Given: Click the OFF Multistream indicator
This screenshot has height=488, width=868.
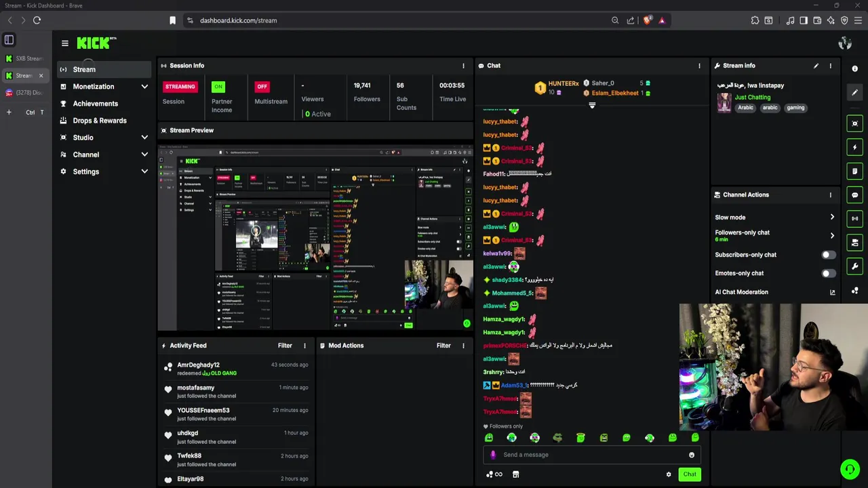Looking at the screenshot, I should tap(262, 87).
